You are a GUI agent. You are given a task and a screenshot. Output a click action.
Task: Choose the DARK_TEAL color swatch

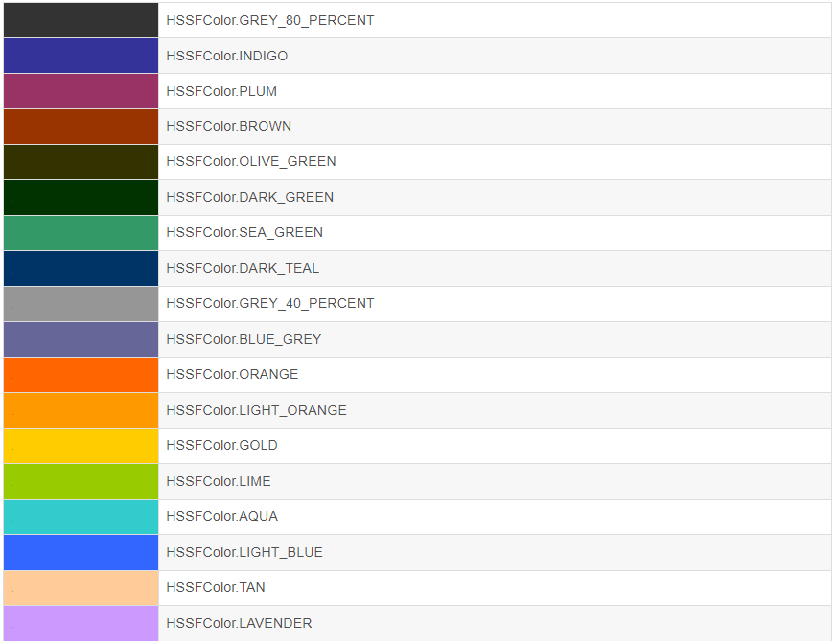coord(81,269)
